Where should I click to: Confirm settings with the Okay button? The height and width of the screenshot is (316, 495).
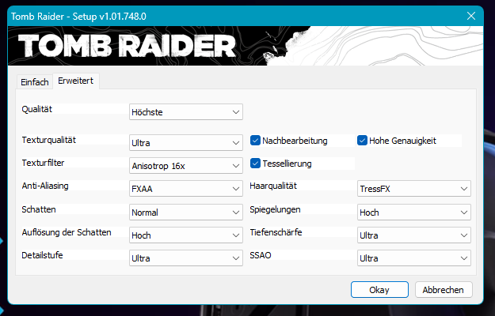(x=379, y=290)
